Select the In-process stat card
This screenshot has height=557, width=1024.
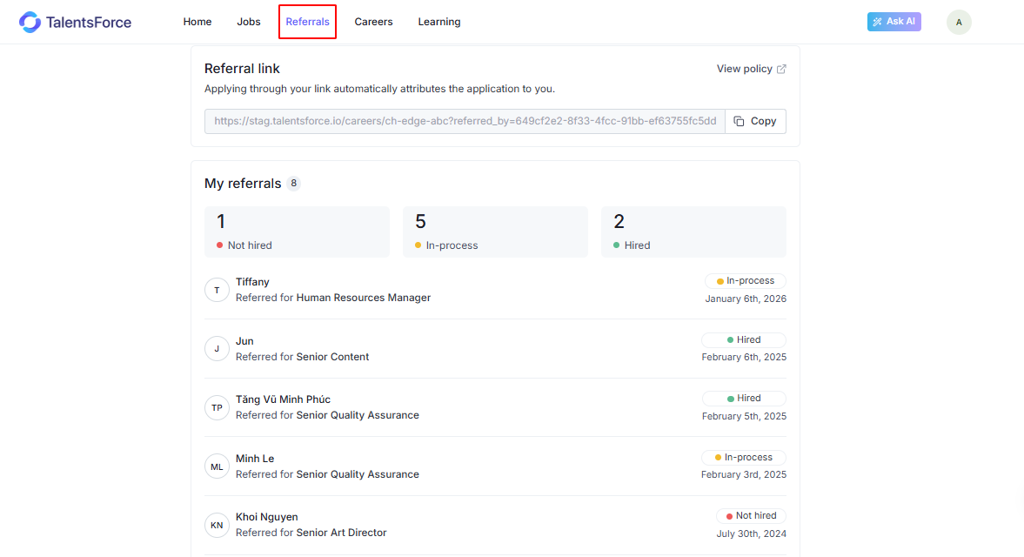[495, 232]
